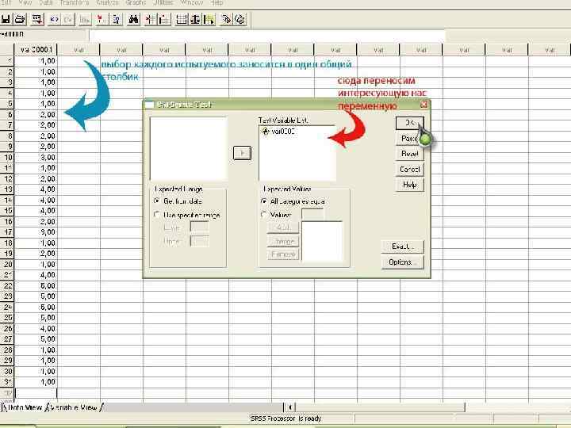Click the empty source variable list box

189,148
